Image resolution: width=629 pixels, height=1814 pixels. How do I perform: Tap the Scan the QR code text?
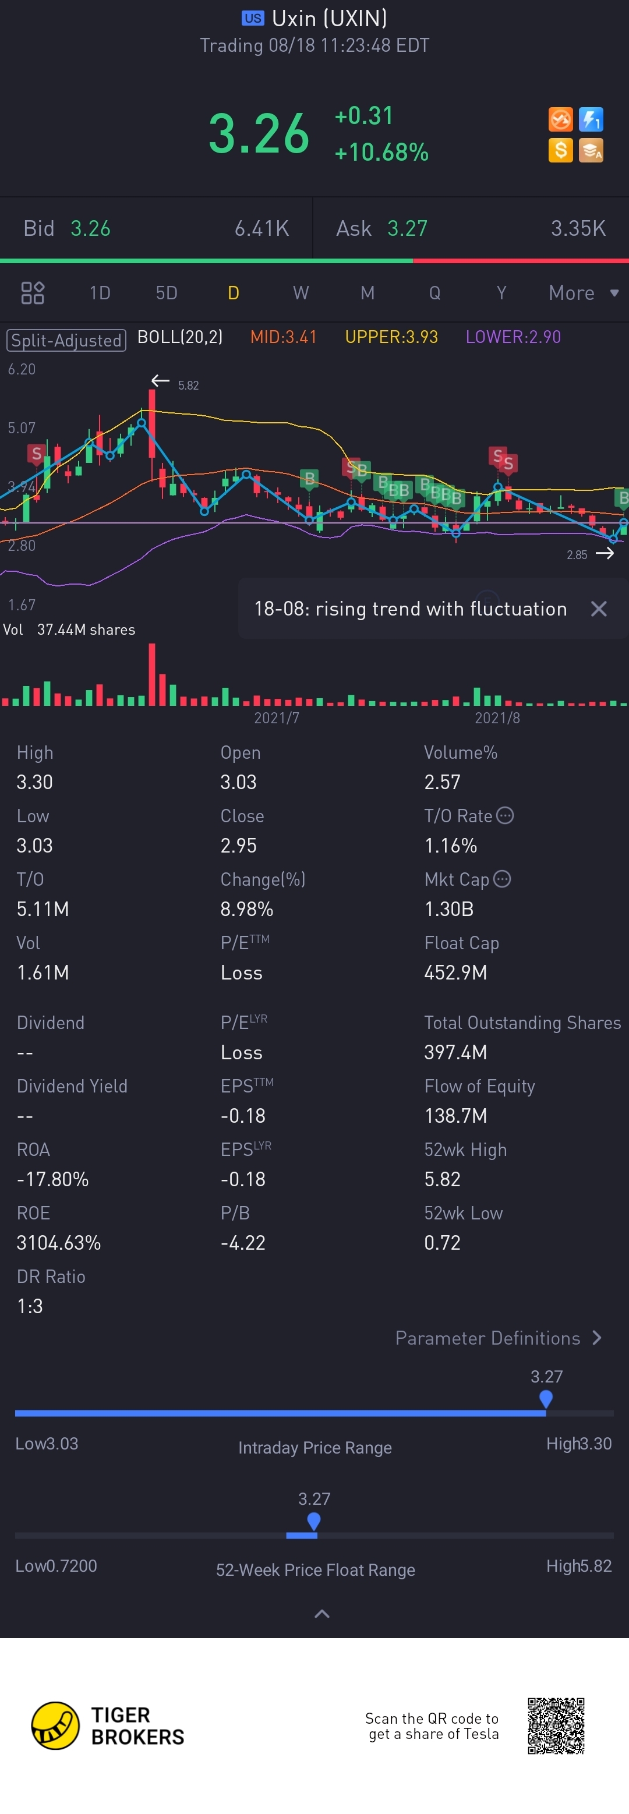[432, 1726]
